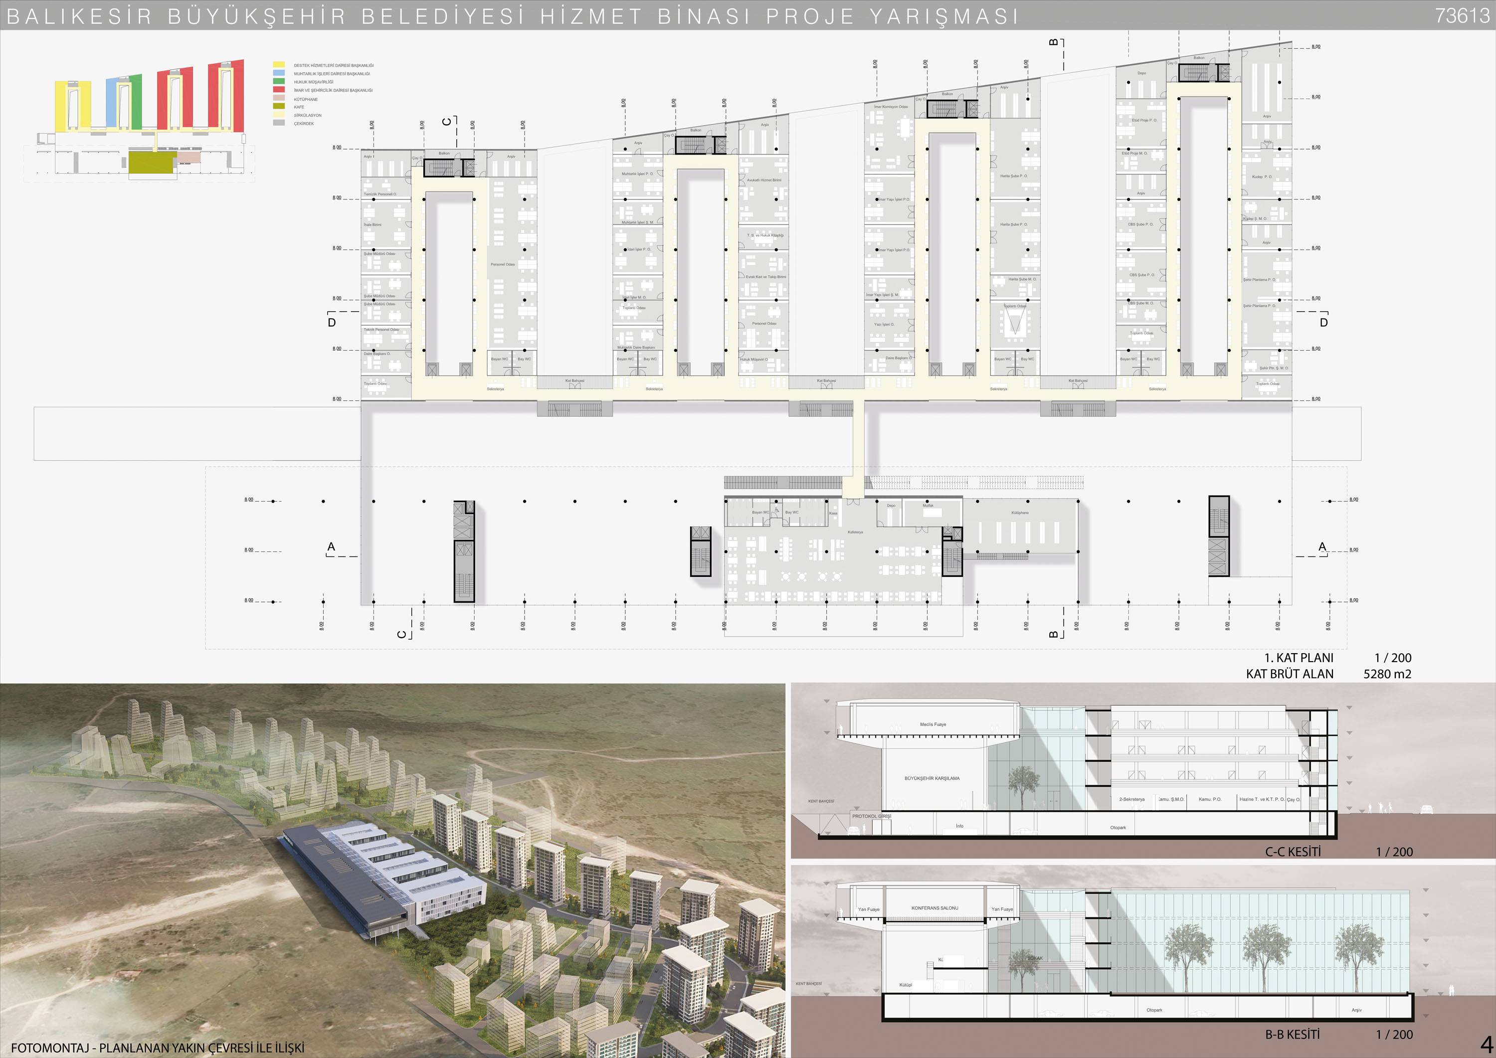This screenshot has width=1496, height=1058.
Task: Click the left D section marker
Action: [332, 323]
